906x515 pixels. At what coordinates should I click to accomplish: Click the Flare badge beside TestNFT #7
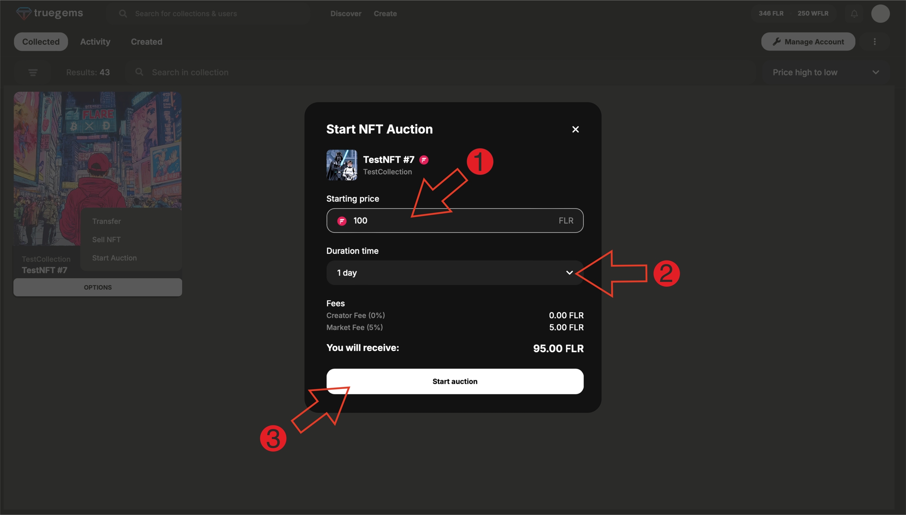[x=424, y=160]
